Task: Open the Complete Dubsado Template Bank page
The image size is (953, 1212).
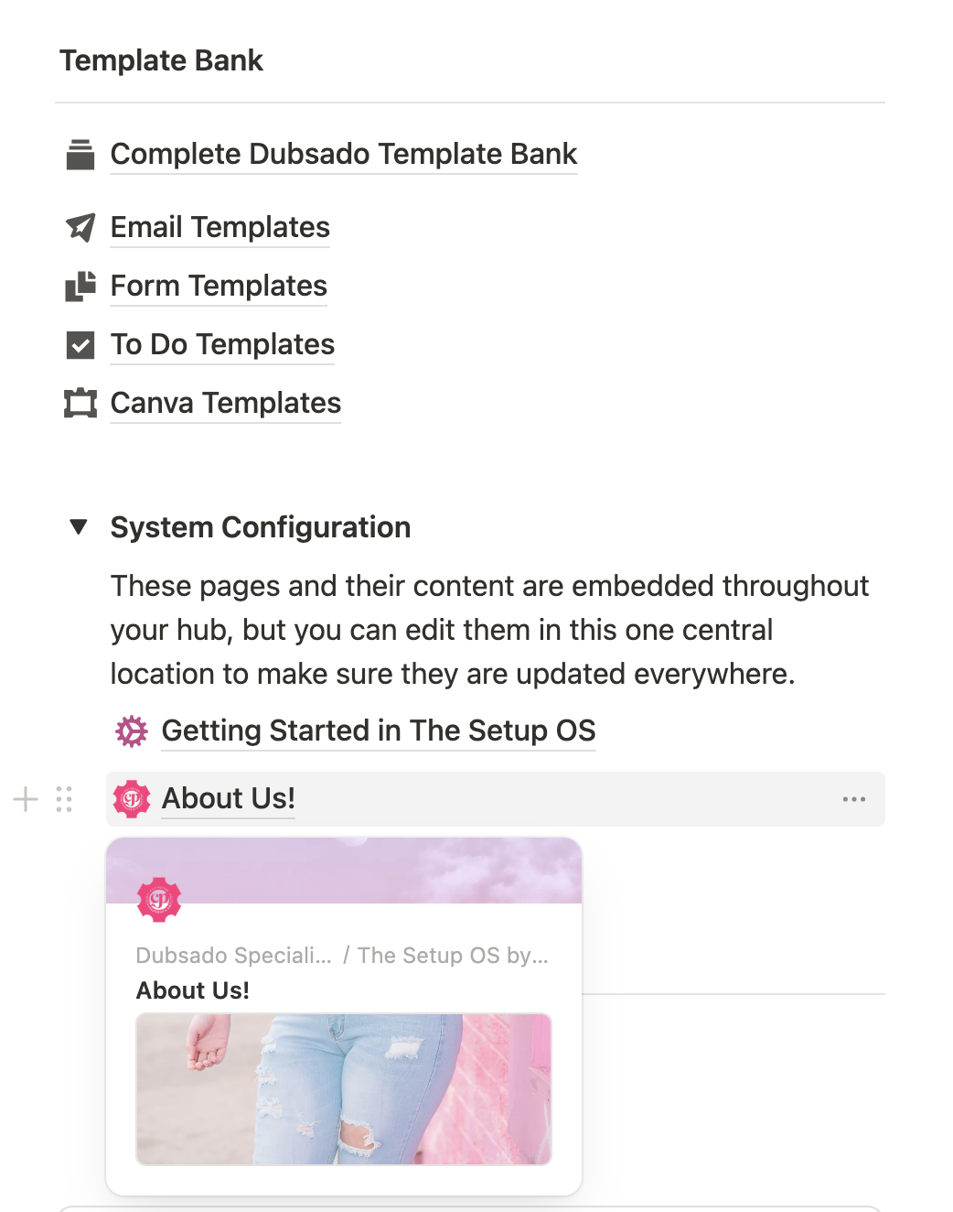Action: [x=344, y=154]
